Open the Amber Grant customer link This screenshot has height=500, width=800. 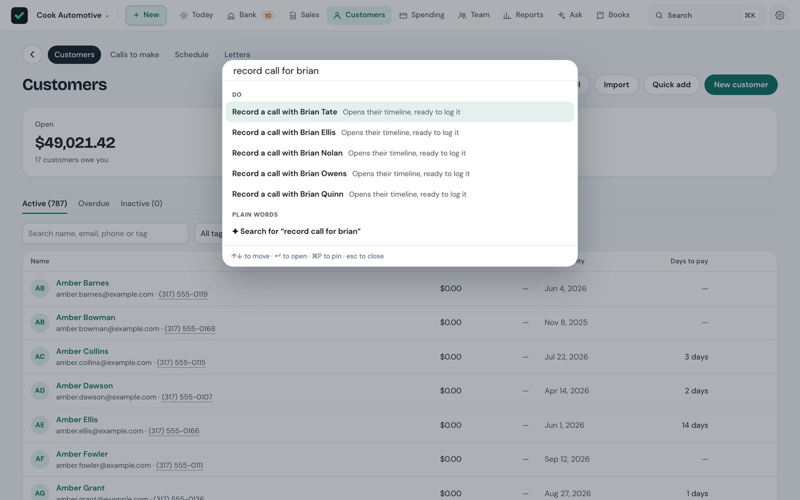pyautogui.click(x=80, y=488)
